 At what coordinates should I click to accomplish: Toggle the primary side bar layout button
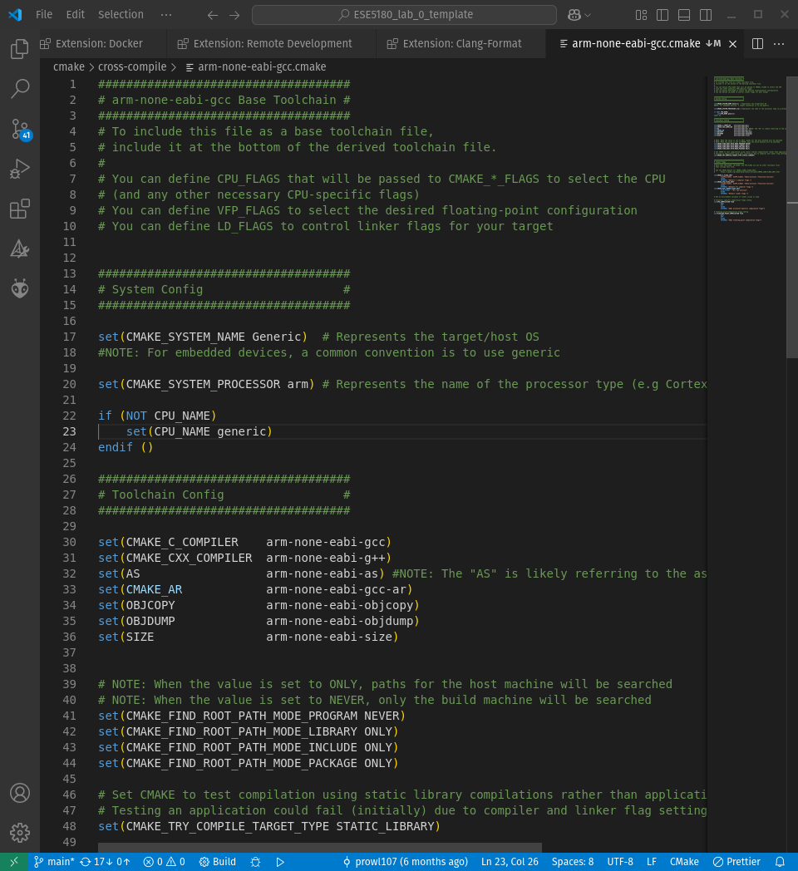tap(663, 15)
